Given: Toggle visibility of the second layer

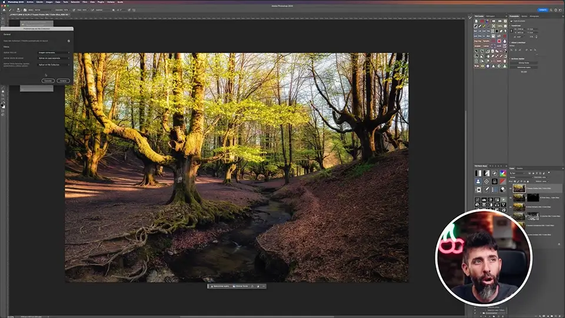Looking at the screenshot, I should (x=511, y=198).
